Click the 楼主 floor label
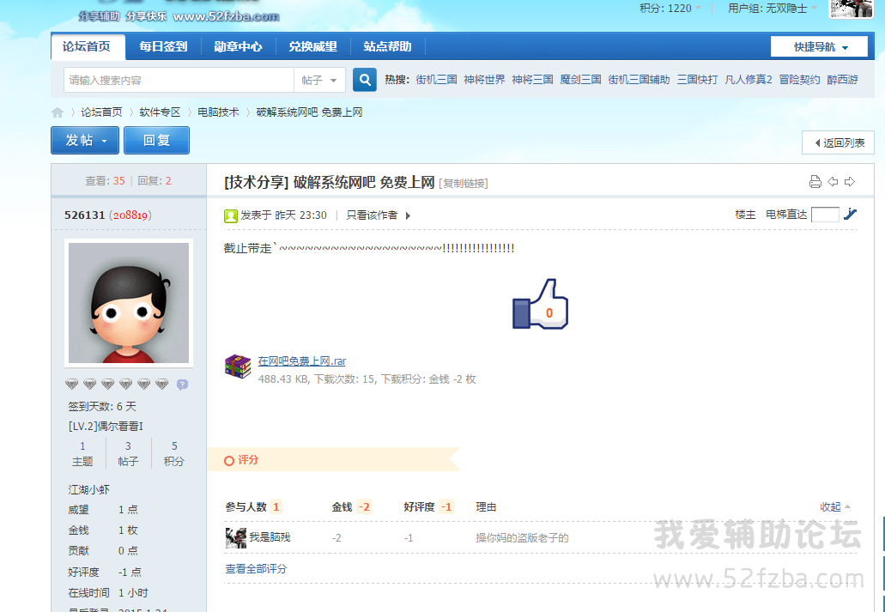Screen dimensions: 885x612 pyautogui.click(x=745, y=215)
